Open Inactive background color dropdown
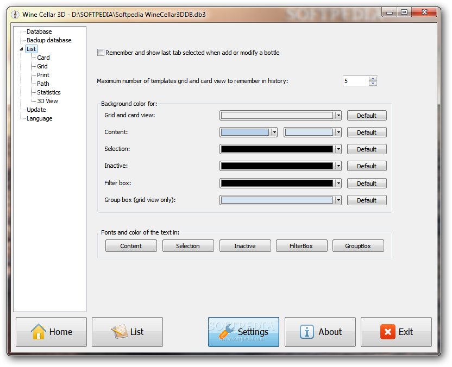The width and height of the screenshot is (452, 367). (338, 166)
